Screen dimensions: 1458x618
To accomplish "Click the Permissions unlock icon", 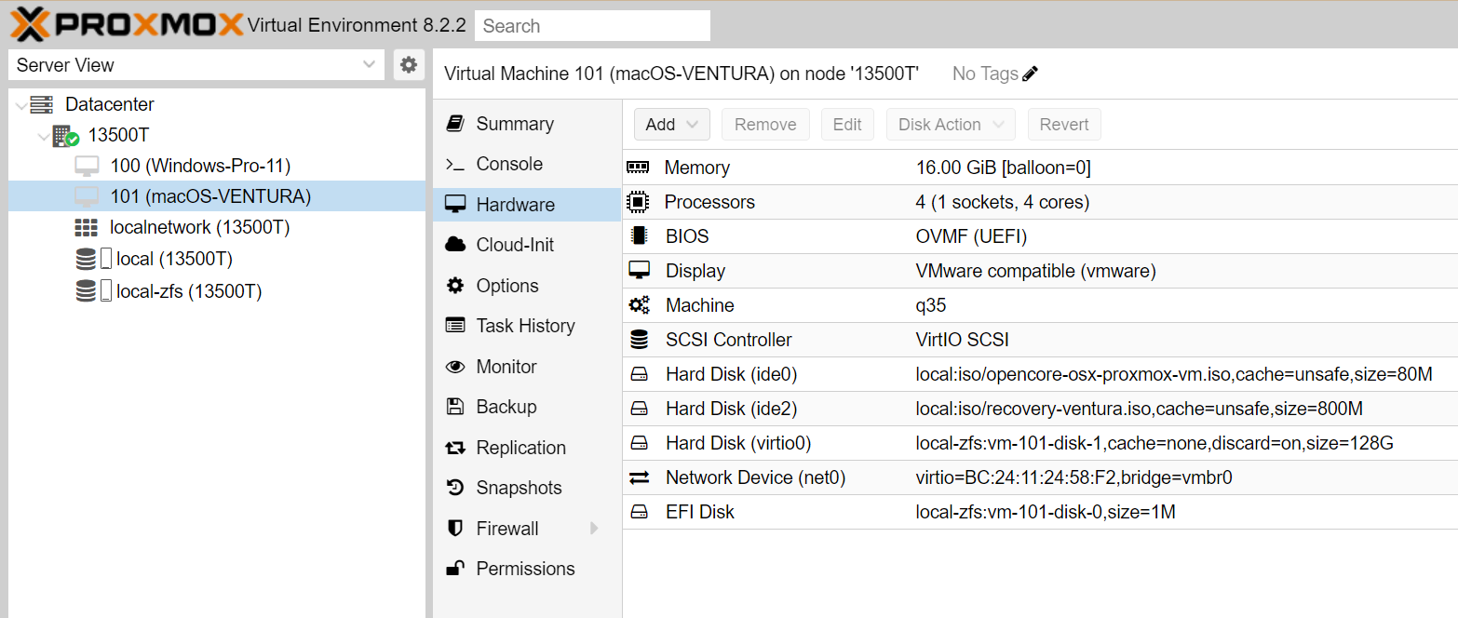I will tap(455, 568).
